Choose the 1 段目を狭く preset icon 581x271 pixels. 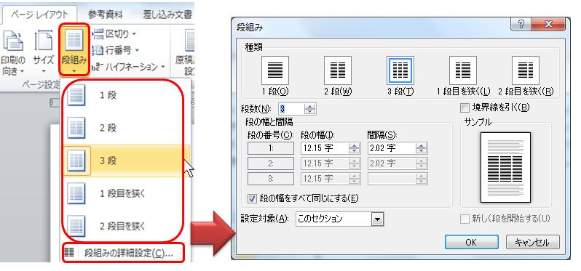[463, 70]
